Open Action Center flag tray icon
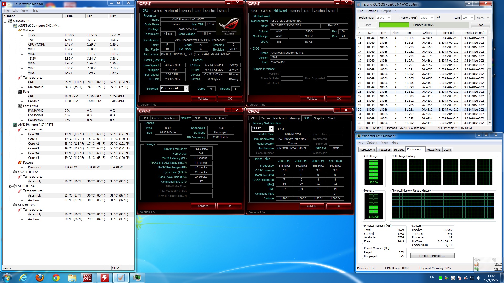The height and width of the screenshot is (283, 504). point(459,278)
